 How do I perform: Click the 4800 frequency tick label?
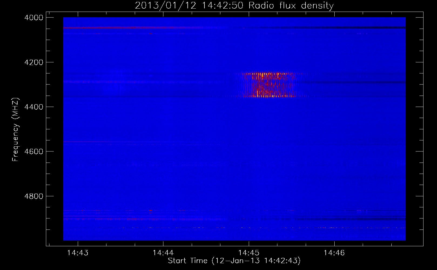(34, 196)
